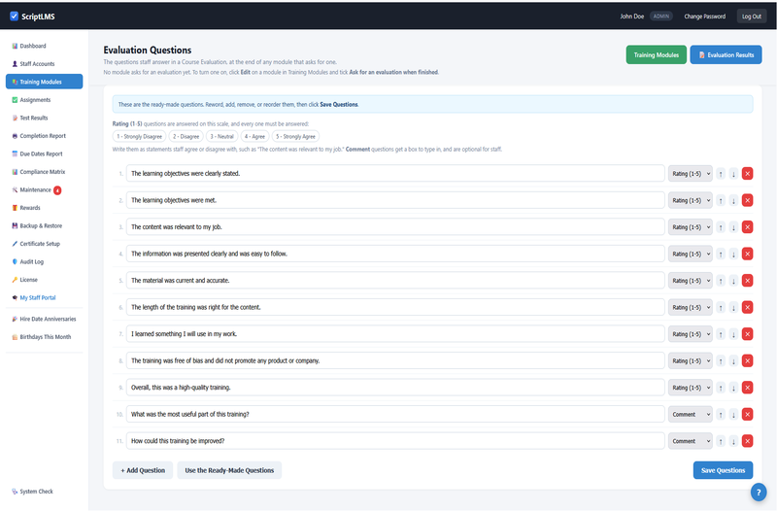Open Birthdays This Month
This screenshot has height=511, width=777.
click(44, 336)
